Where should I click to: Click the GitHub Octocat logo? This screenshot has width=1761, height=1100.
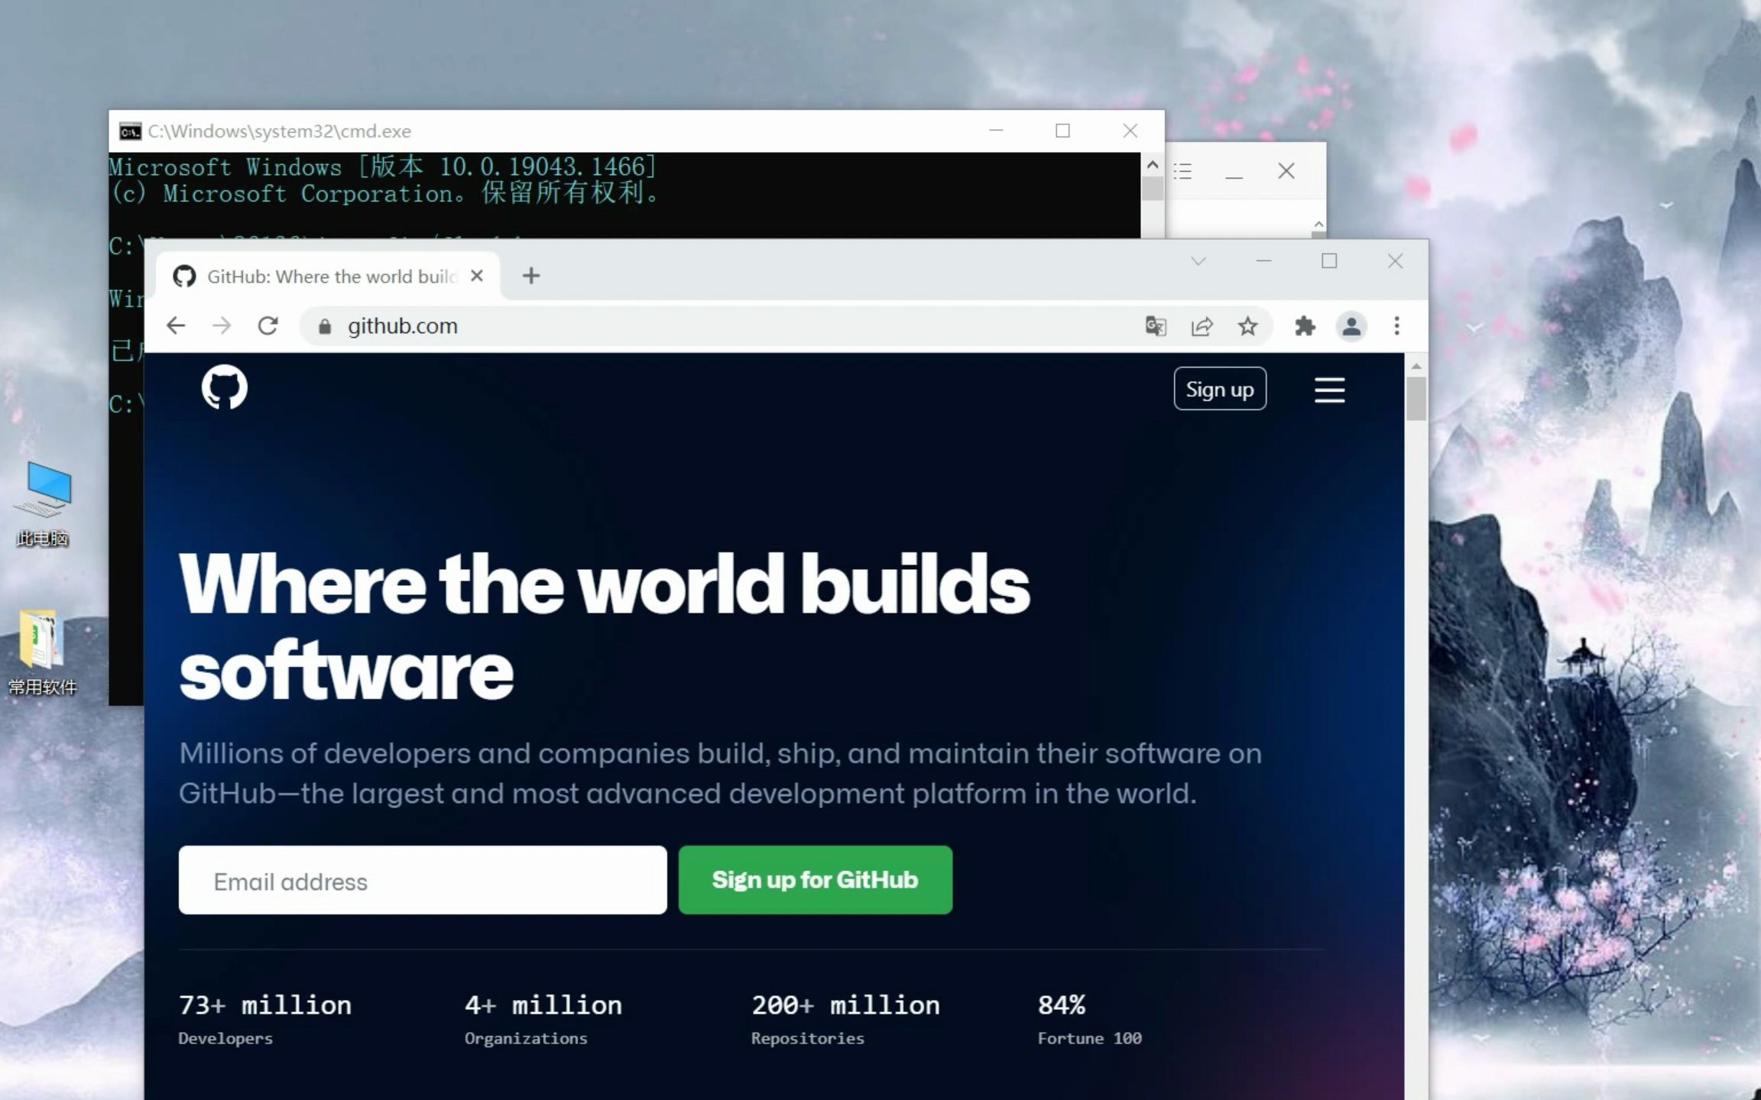pos(224,387)
